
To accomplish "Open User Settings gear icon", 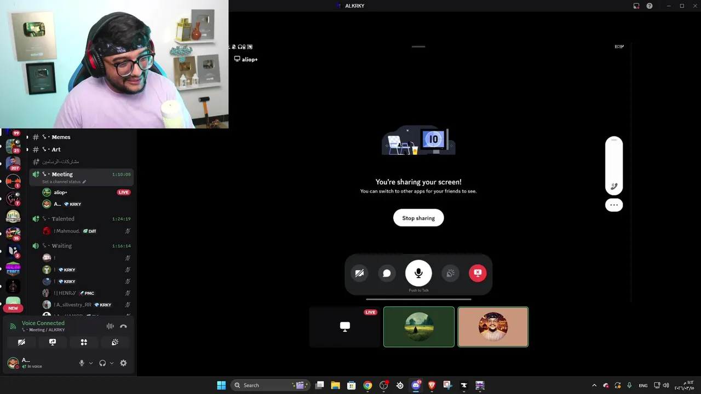I will pos(123,363).
